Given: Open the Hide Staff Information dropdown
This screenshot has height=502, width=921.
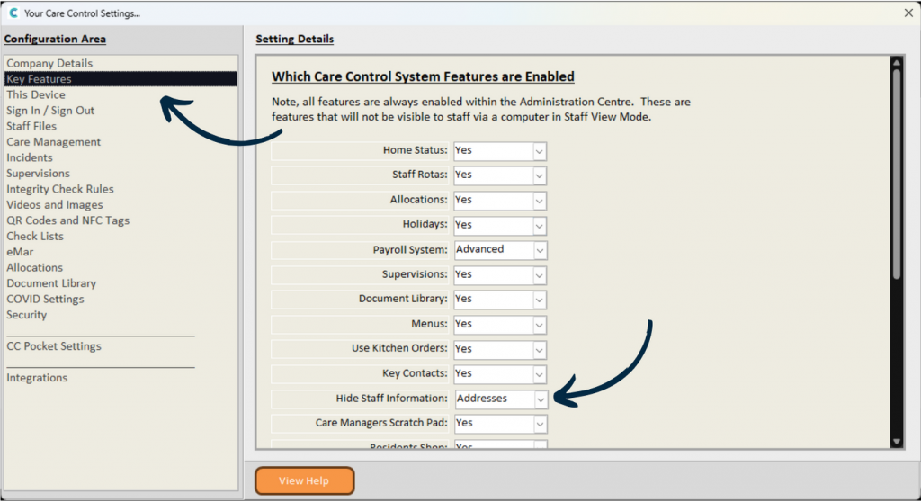Looking at the screenshot, I should click(540, 399).
